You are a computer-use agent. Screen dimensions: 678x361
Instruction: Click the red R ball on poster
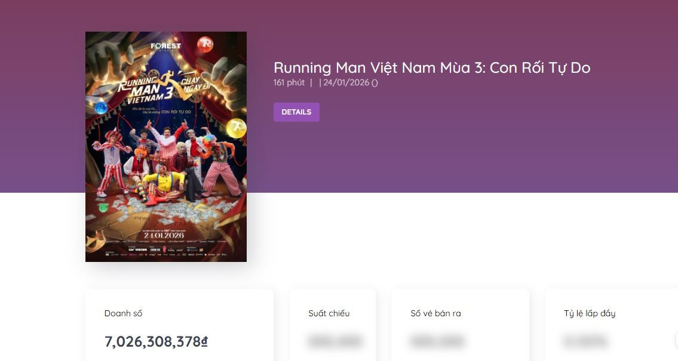click(205, 45)
